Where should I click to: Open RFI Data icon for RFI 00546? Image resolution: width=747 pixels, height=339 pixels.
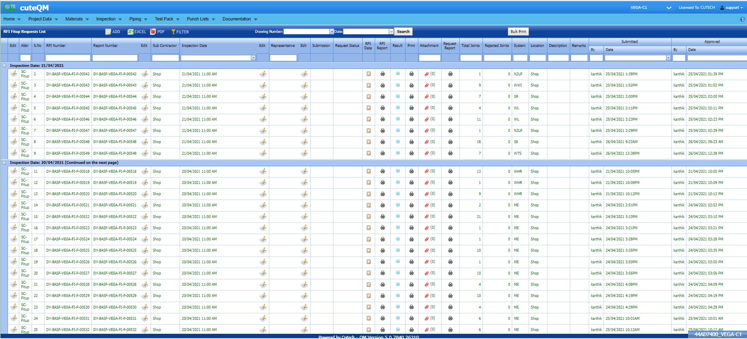tap(368, 119)
